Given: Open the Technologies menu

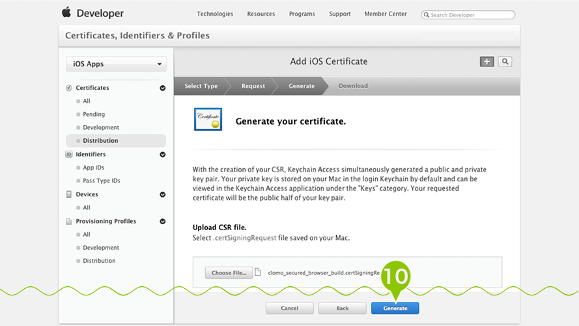Looking at the screenshot, I should tap(215, 14).
